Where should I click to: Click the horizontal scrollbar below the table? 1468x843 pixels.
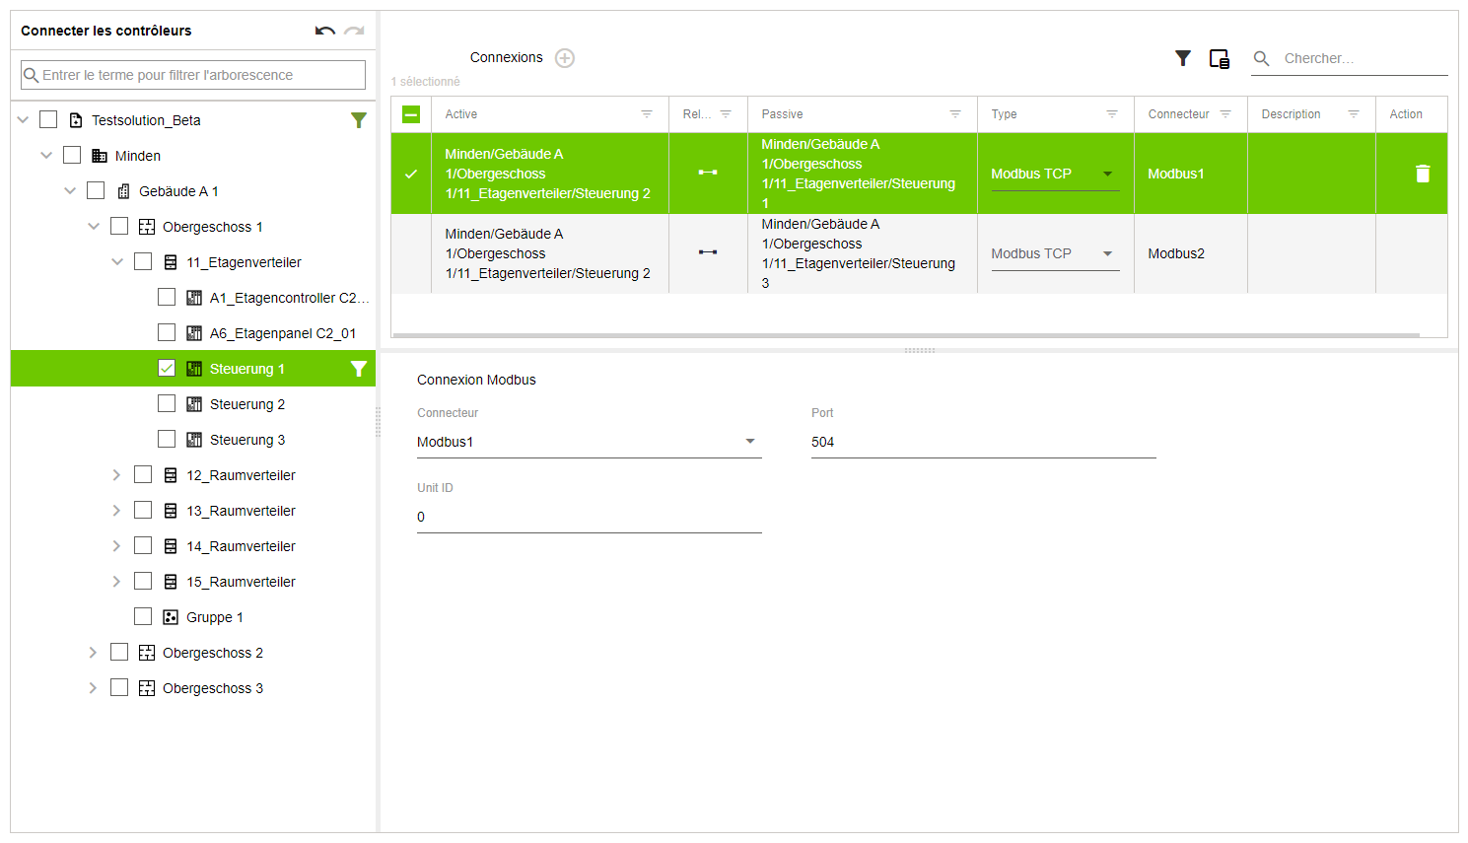click(905, 335)
